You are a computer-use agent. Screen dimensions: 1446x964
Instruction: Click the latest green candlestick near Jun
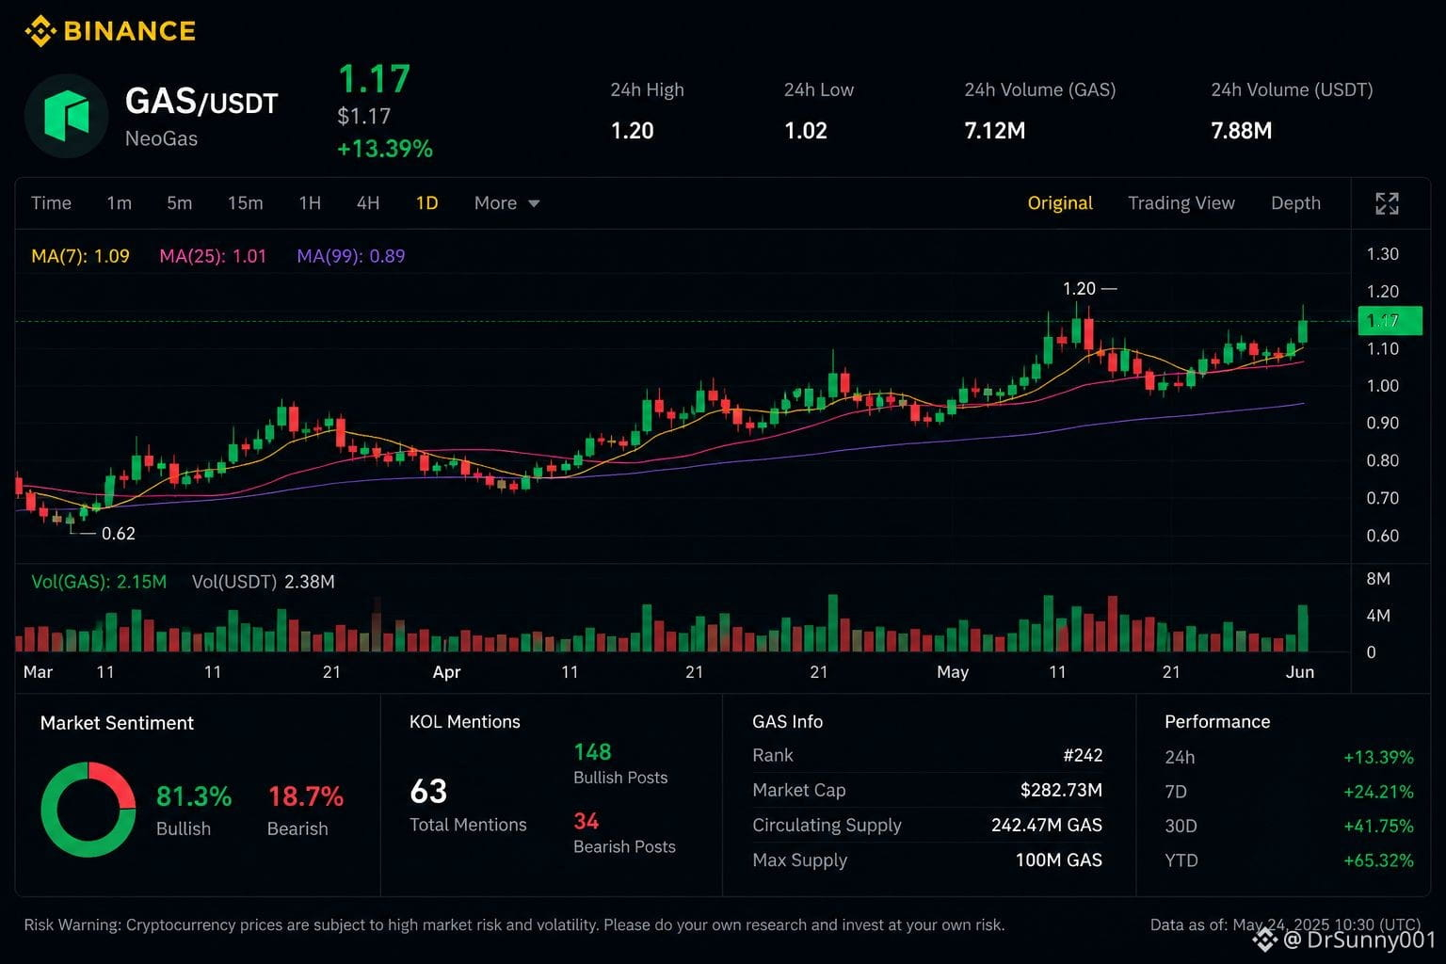[x=1303, y=329]
